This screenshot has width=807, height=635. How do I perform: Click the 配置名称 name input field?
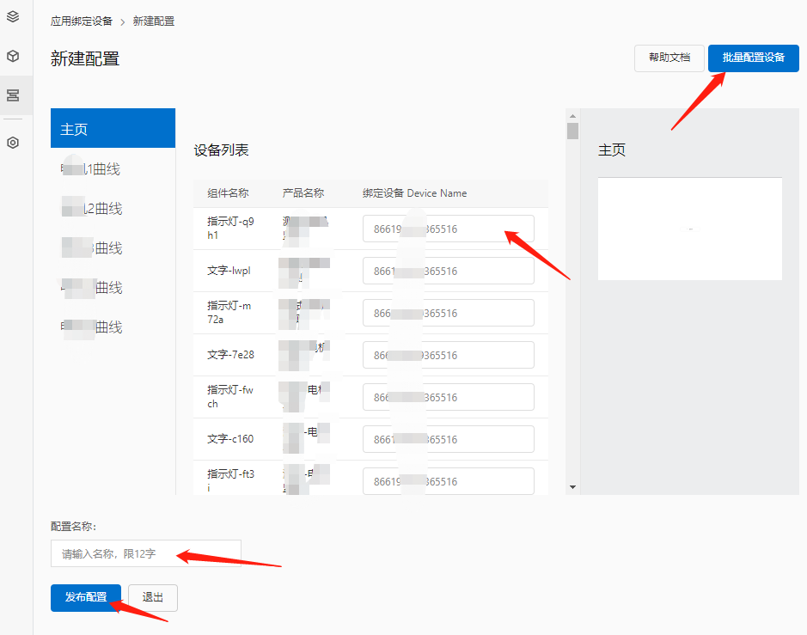[x=145, y=553]
